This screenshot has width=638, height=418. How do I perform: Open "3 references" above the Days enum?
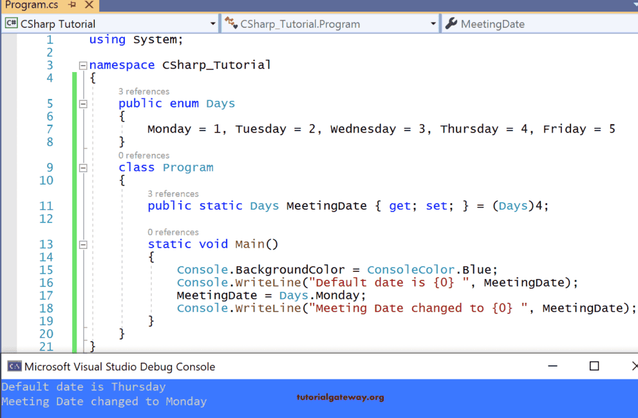[143, 91]
